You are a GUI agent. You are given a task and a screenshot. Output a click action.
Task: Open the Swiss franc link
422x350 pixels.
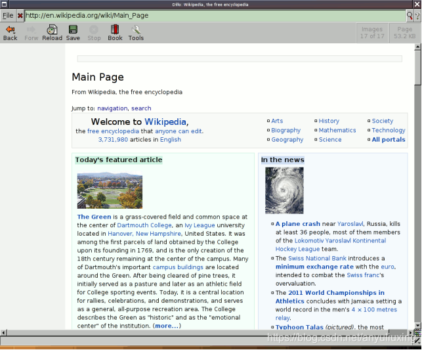[x=363, y=275]
